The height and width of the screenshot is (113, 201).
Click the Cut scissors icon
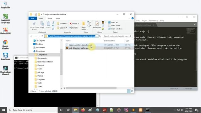(53, 23)
